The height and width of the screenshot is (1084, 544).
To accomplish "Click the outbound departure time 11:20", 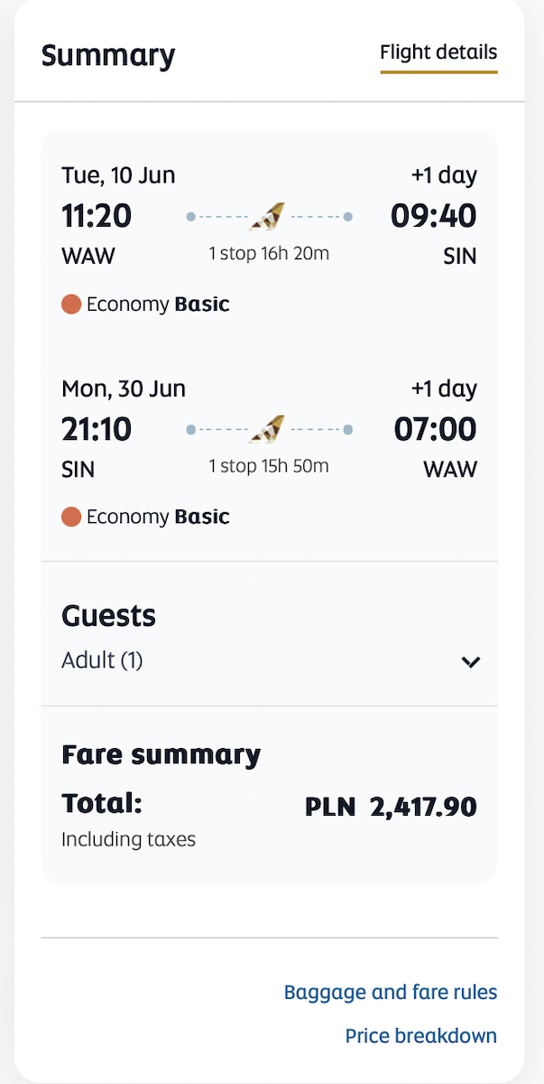I will click(97, 217).
